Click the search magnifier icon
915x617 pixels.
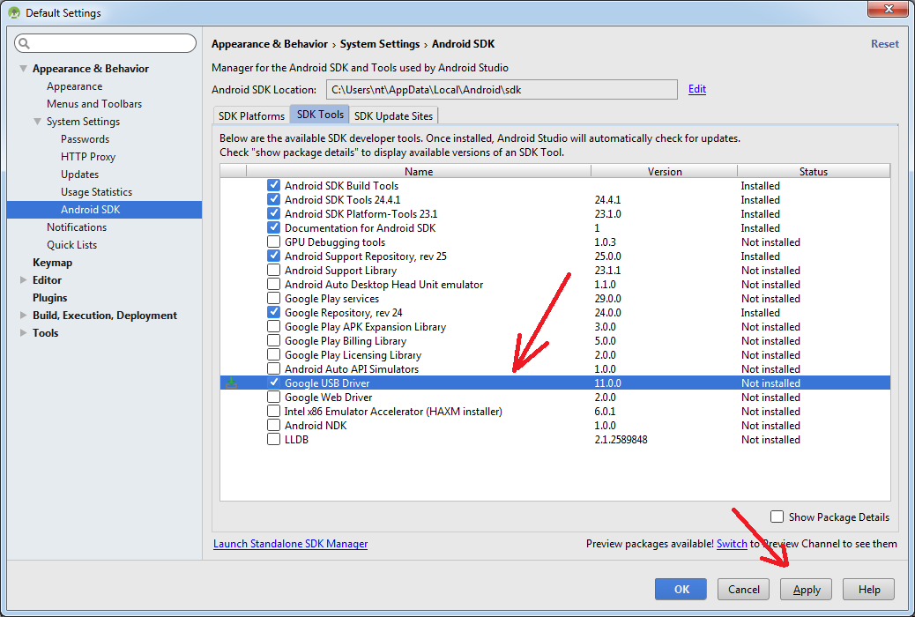pyautogui.click(x=24, y=43)
